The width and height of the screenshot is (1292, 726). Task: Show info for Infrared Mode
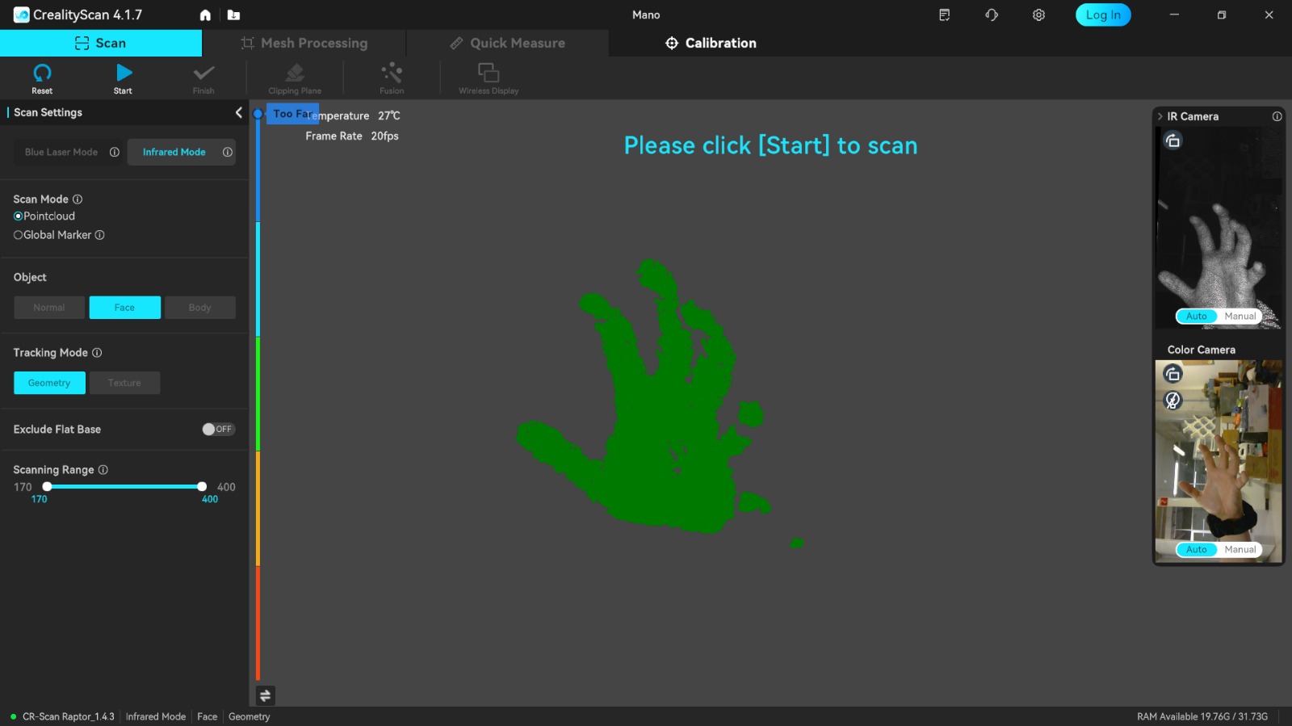coord(228,152)
